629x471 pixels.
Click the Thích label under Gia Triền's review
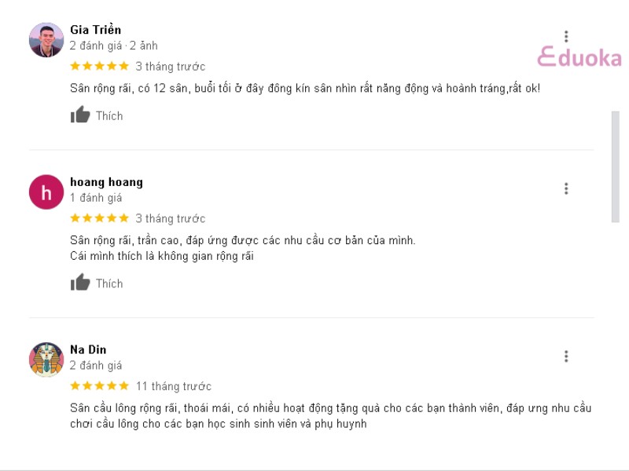click(x=109, y=116)
